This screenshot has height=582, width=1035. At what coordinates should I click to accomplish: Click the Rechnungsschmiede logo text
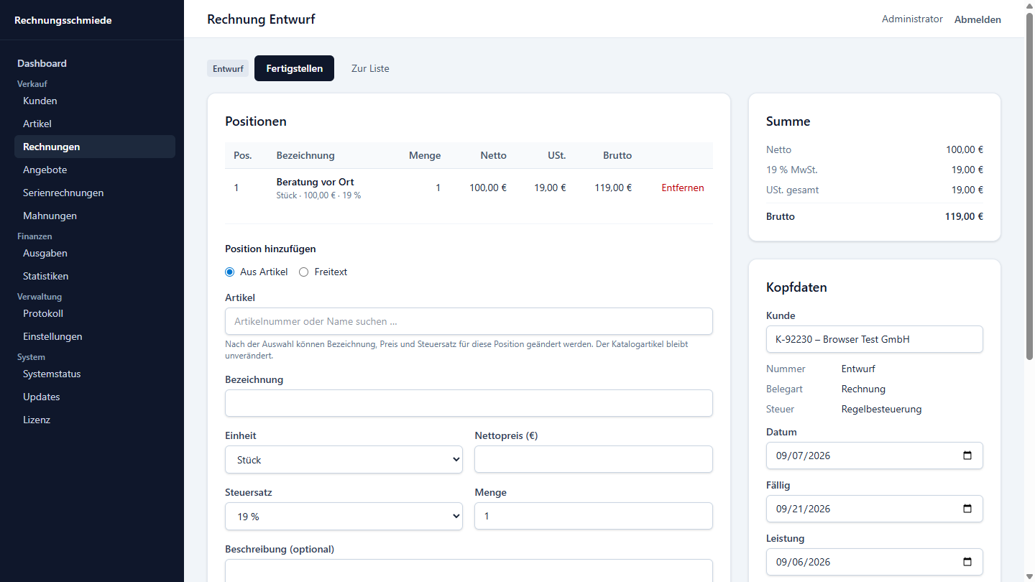point(63,20)
